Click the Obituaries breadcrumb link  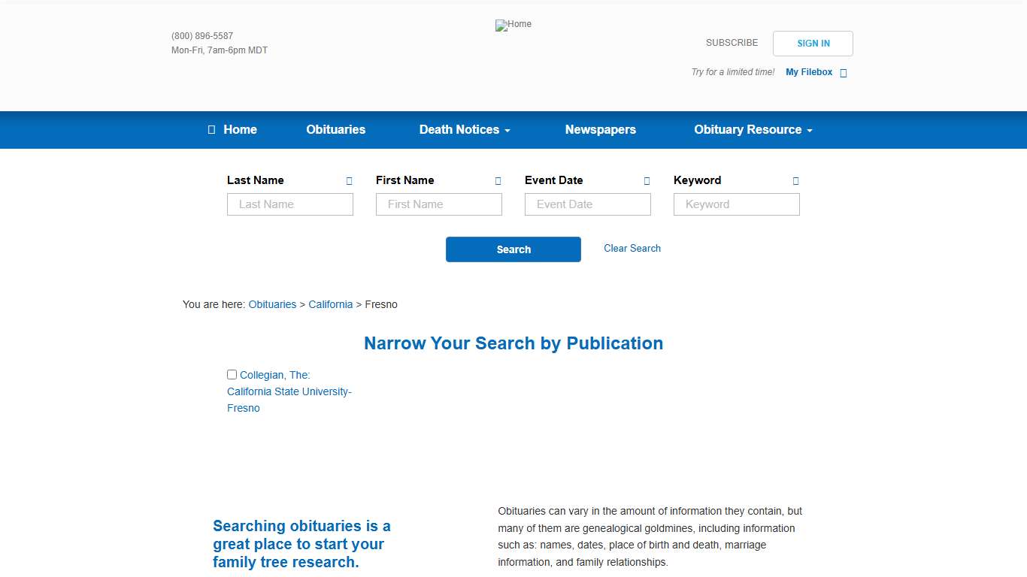[272, 304]
